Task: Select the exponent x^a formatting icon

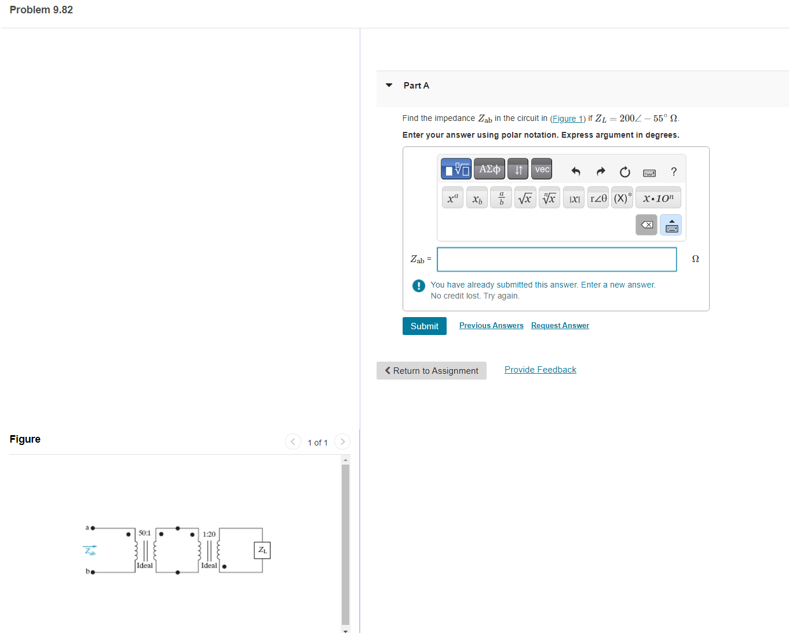Action: coord(452,197)
